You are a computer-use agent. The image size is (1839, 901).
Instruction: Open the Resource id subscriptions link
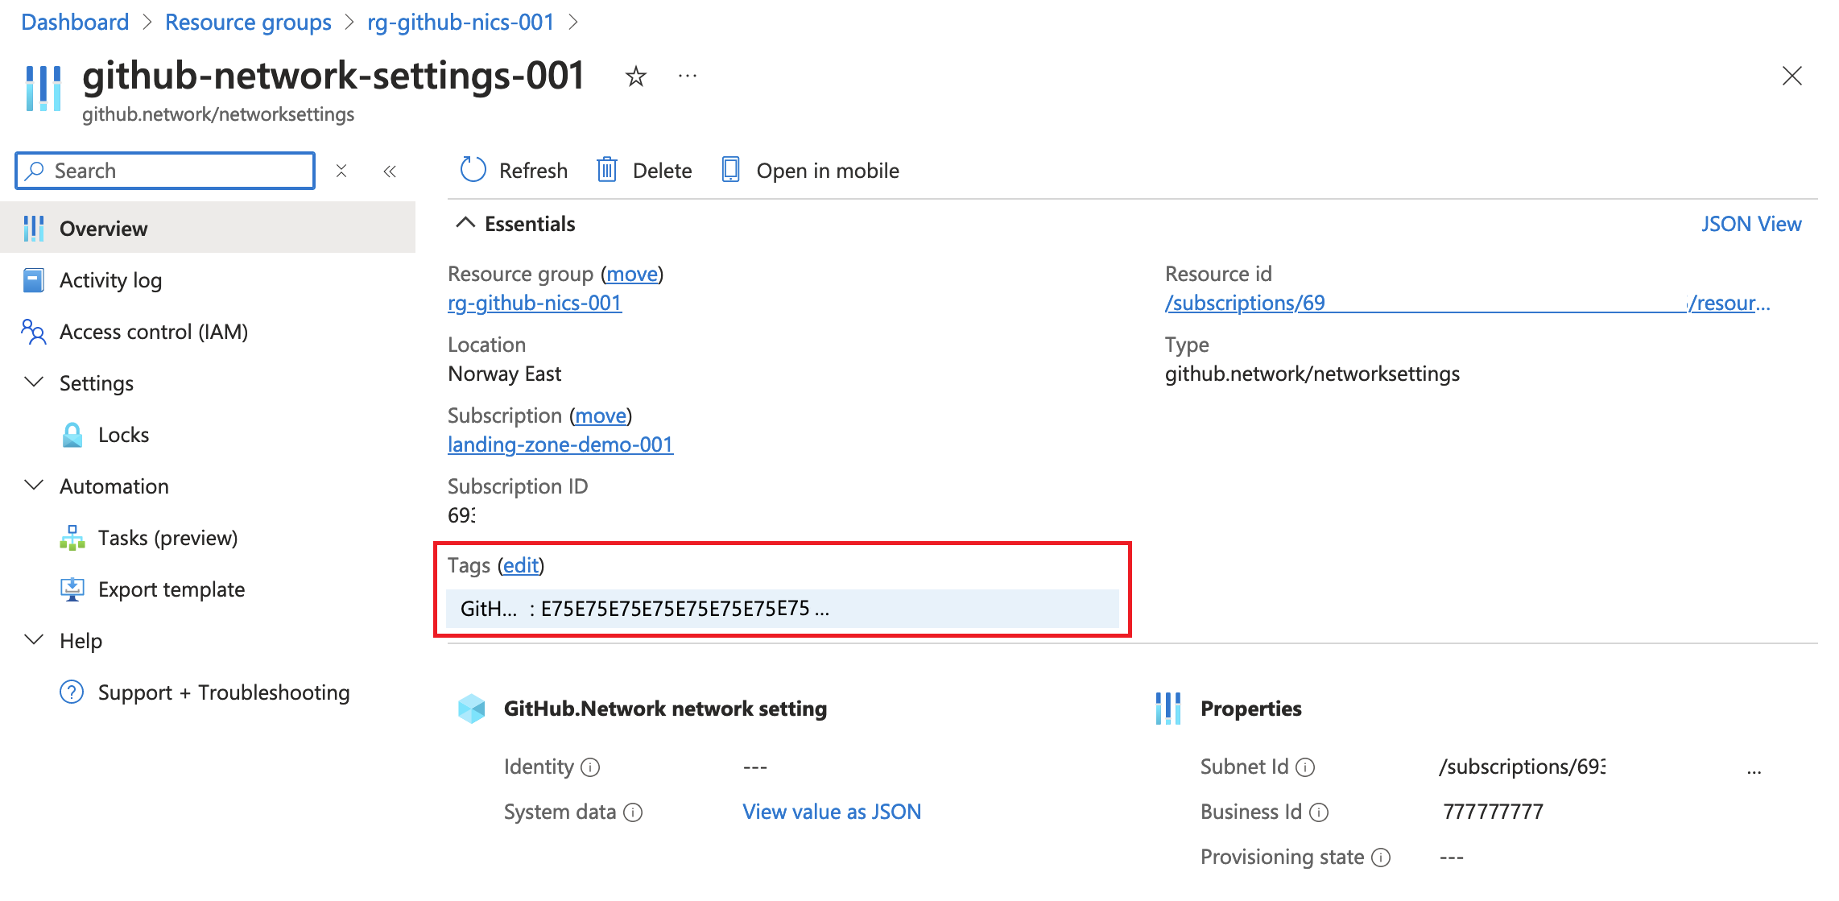pyautogui.click(x=1467, y=303)
